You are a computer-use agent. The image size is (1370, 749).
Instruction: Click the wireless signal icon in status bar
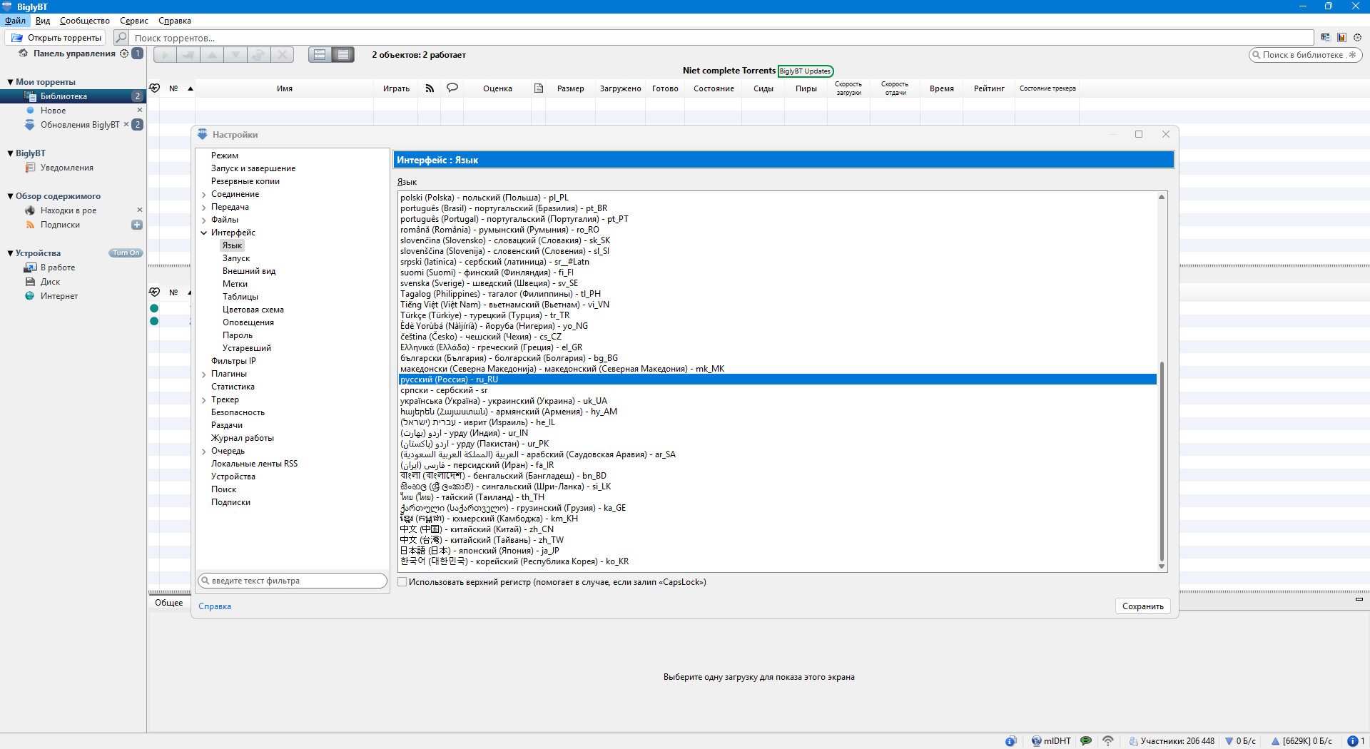[1108, 741]
